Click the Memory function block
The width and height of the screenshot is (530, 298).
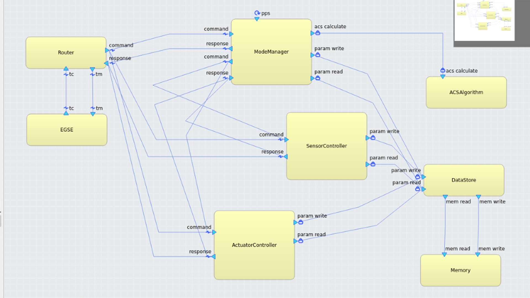pos(460,270)
